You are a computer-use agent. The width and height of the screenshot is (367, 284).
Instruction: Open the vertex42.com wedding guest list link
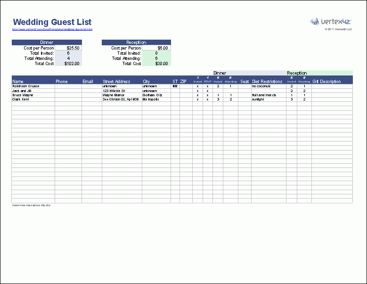tap(52, 29)
